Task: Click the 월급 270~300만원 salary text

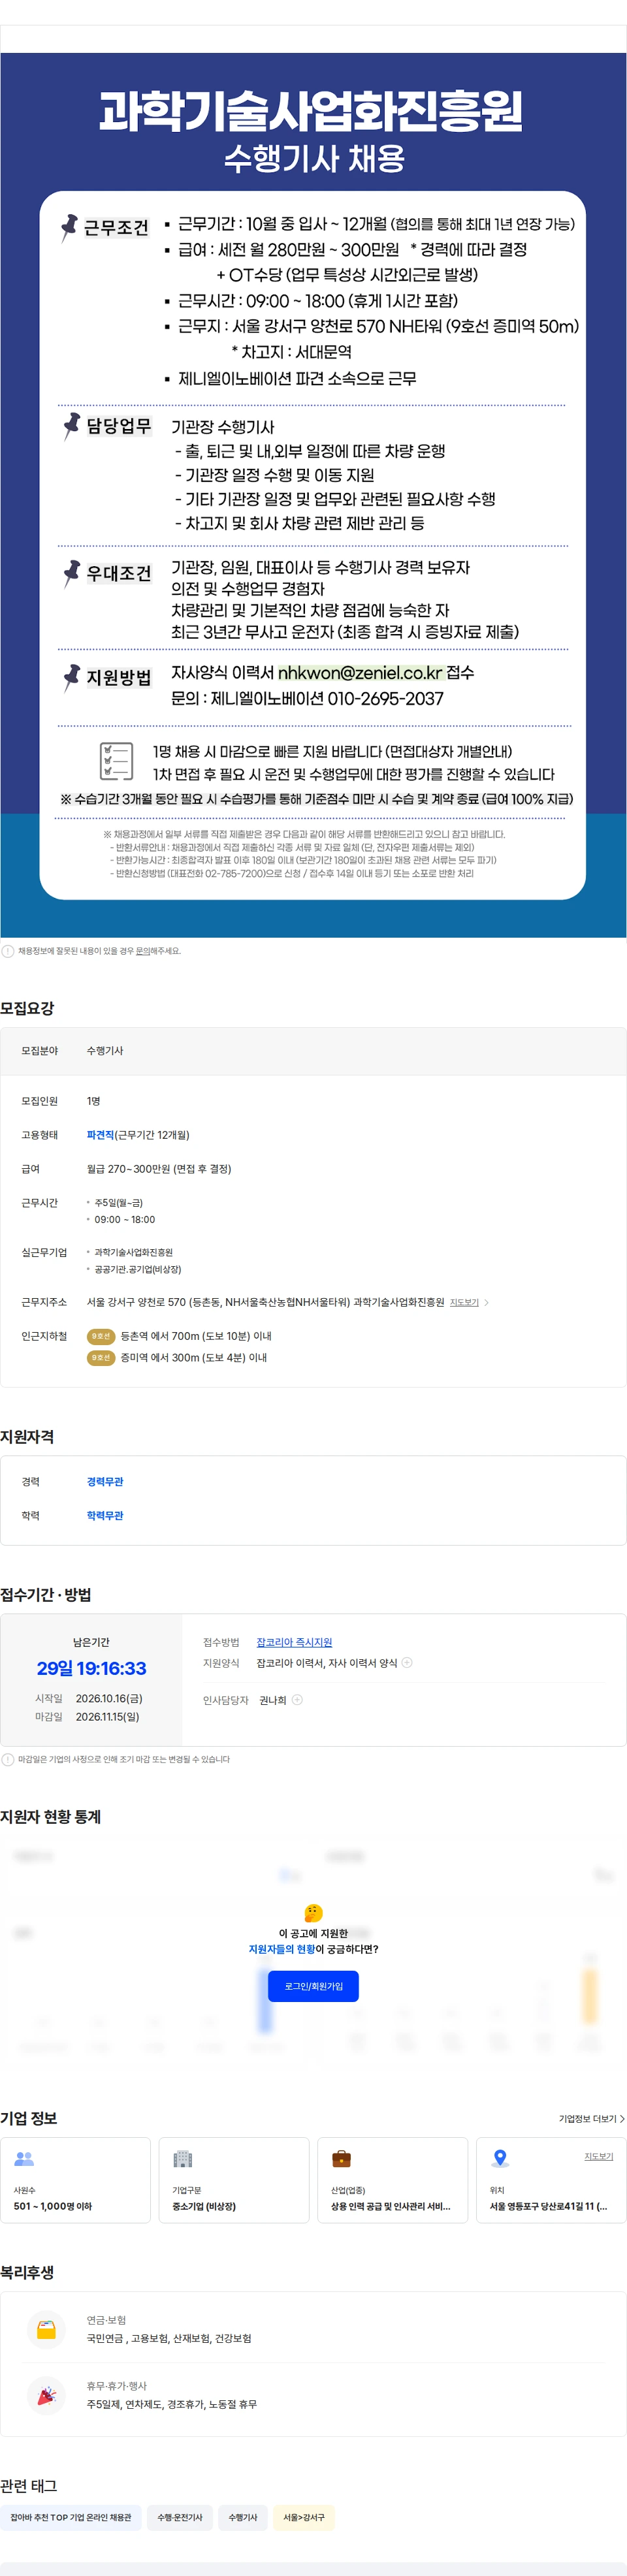Action: (159, 1169)
